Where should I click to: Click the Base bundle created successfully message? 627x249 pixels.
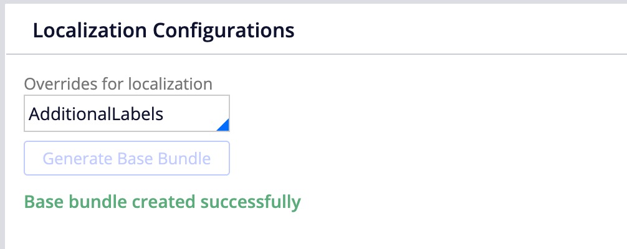click(162, 202)
